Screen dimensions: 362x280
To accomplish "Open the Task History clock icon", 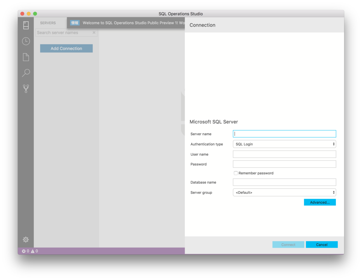I will [26, 41].
